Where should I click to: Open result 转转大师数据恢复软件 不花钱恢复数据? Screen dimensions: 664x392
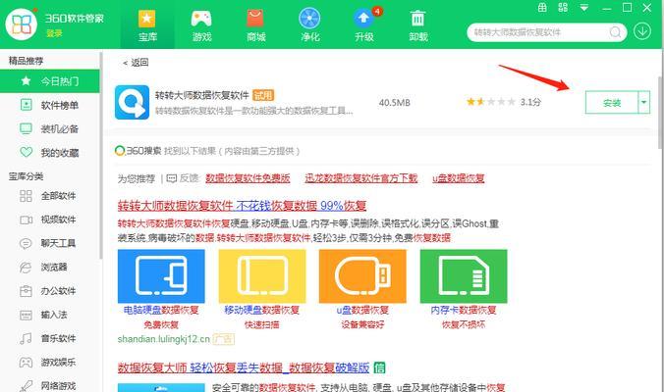(x=242, y=206)
